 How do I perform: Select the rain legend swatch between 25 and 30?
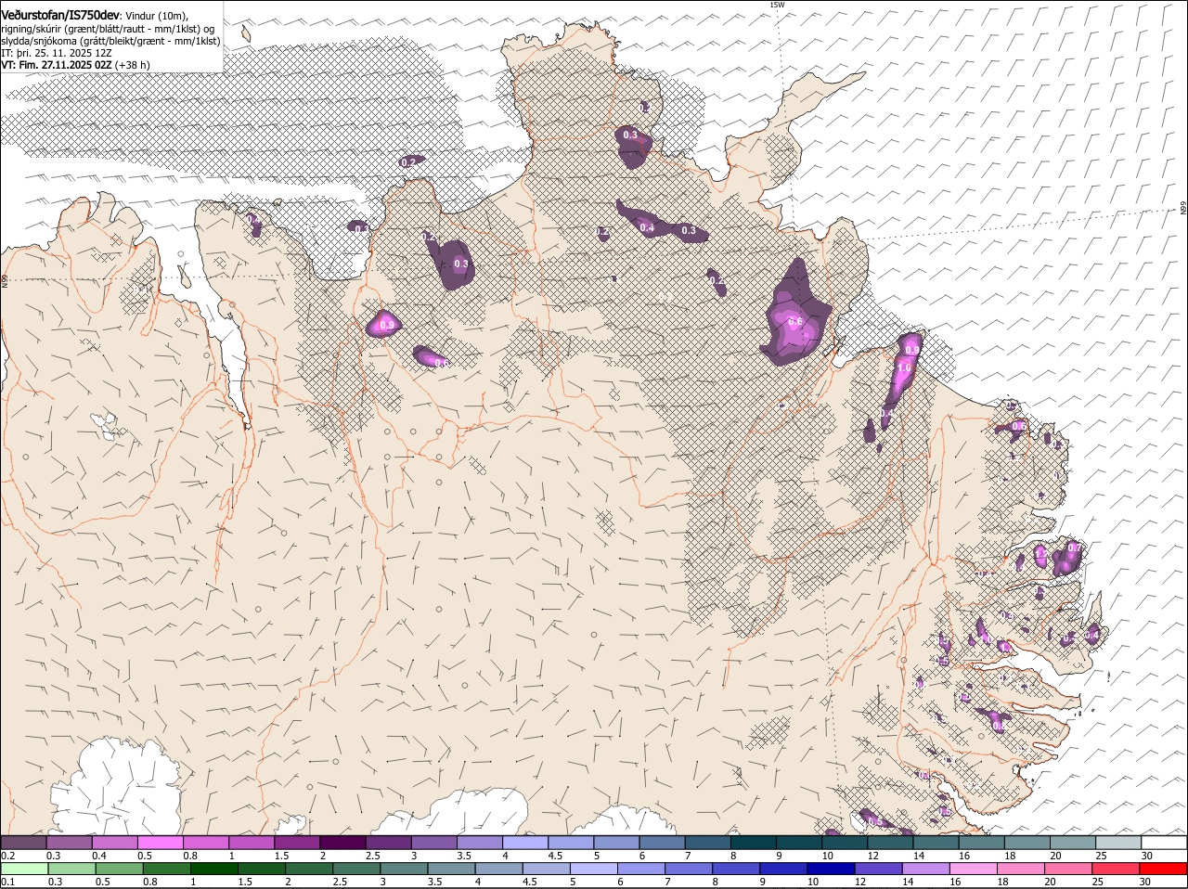(x=1117, y=869)
